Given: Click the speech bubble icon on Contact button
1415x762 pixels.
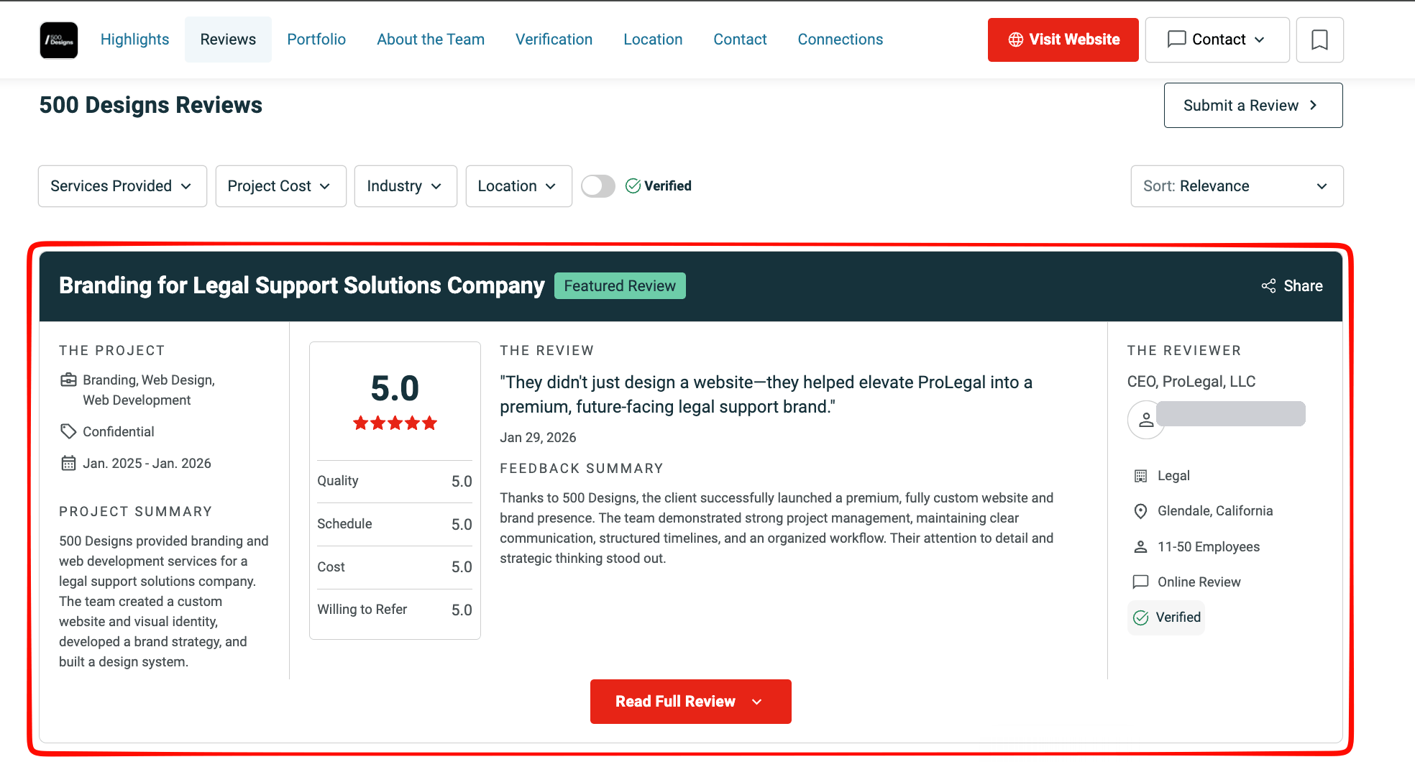Looking at the screenshot, I should 1176,39.
